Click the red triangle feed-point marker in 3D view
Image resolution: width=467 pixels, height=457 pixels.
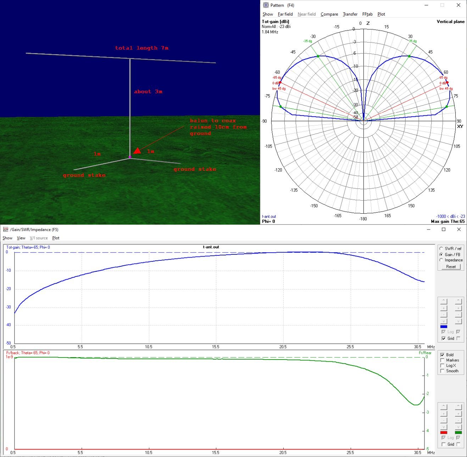(x=137, y=151)
